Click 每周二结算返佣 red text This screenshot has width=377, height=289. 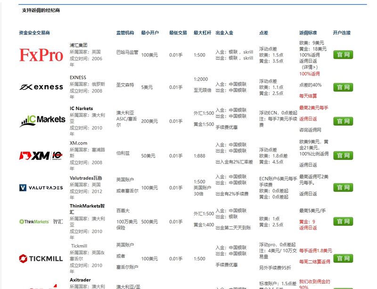[315, 262]
